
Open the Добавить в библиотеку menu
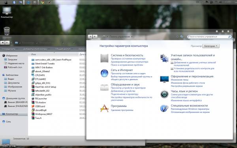36,49
